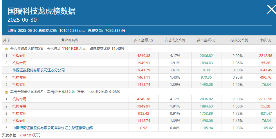Click 机构专用 in rank 1 of buy list
Screen dimensions: 276x139
pos(19,55)
